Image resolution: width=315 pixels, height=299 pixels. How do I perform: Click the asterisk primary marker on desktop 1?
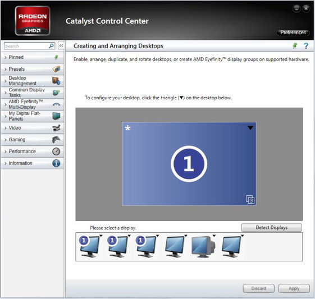[127, 128]
